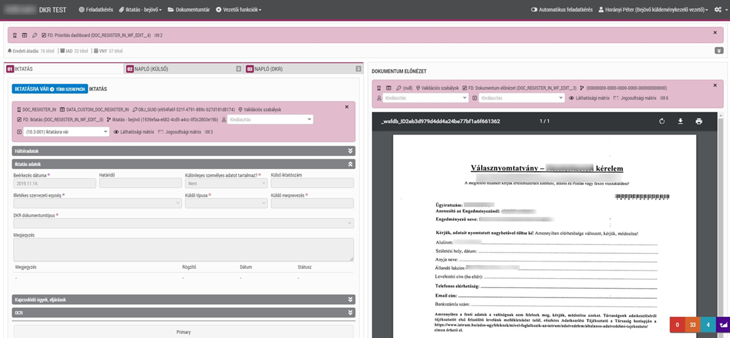Open the Vezetői funkciók menu
Image resolution: width=730 pixels, height=338 pixels.
238,10
